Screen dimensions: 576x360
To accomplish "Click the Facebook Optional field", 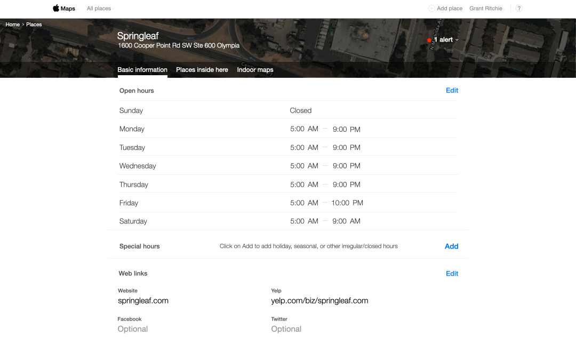I will 133,329.
